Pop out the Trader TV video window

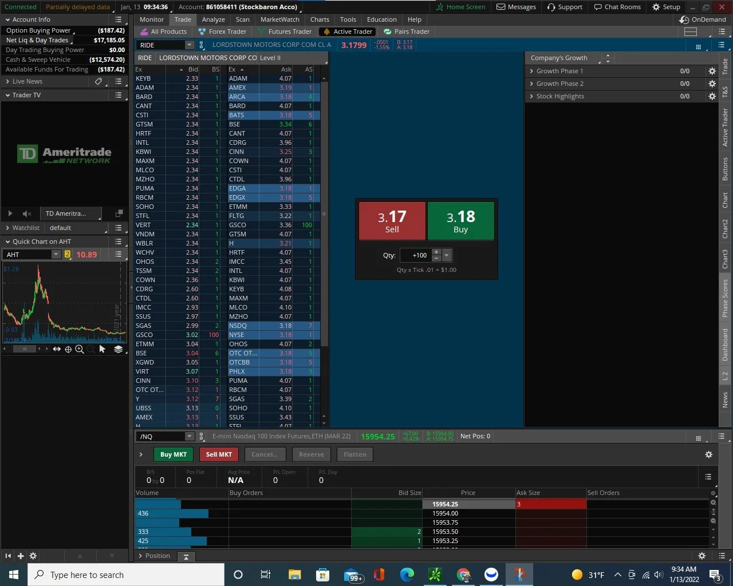pos(119,213)
